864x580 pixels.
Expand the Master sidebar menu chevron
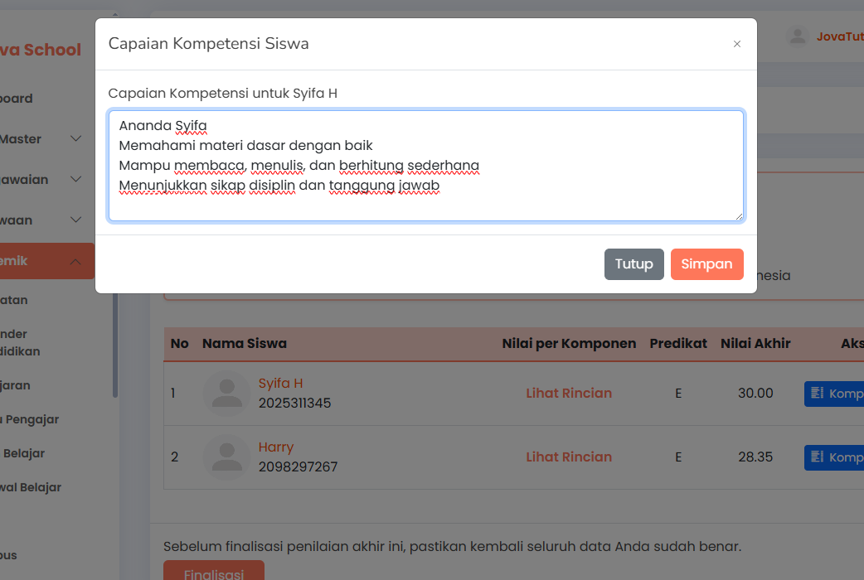click(x=76, y=139)
